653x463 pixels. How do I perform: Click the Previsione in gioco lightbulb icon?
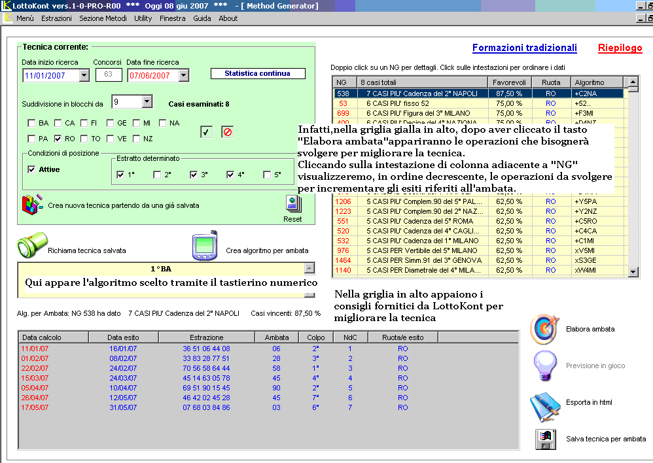point(545,366)
